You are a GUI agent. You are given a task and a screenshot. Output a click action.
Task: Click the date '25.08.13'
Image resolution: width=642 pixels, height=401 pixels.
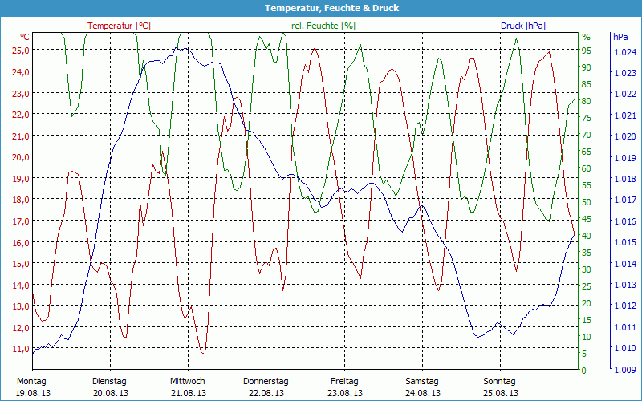(x=500, y=393)
